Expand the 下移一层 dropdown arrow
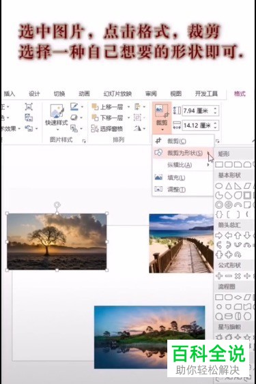 point(128,118)
